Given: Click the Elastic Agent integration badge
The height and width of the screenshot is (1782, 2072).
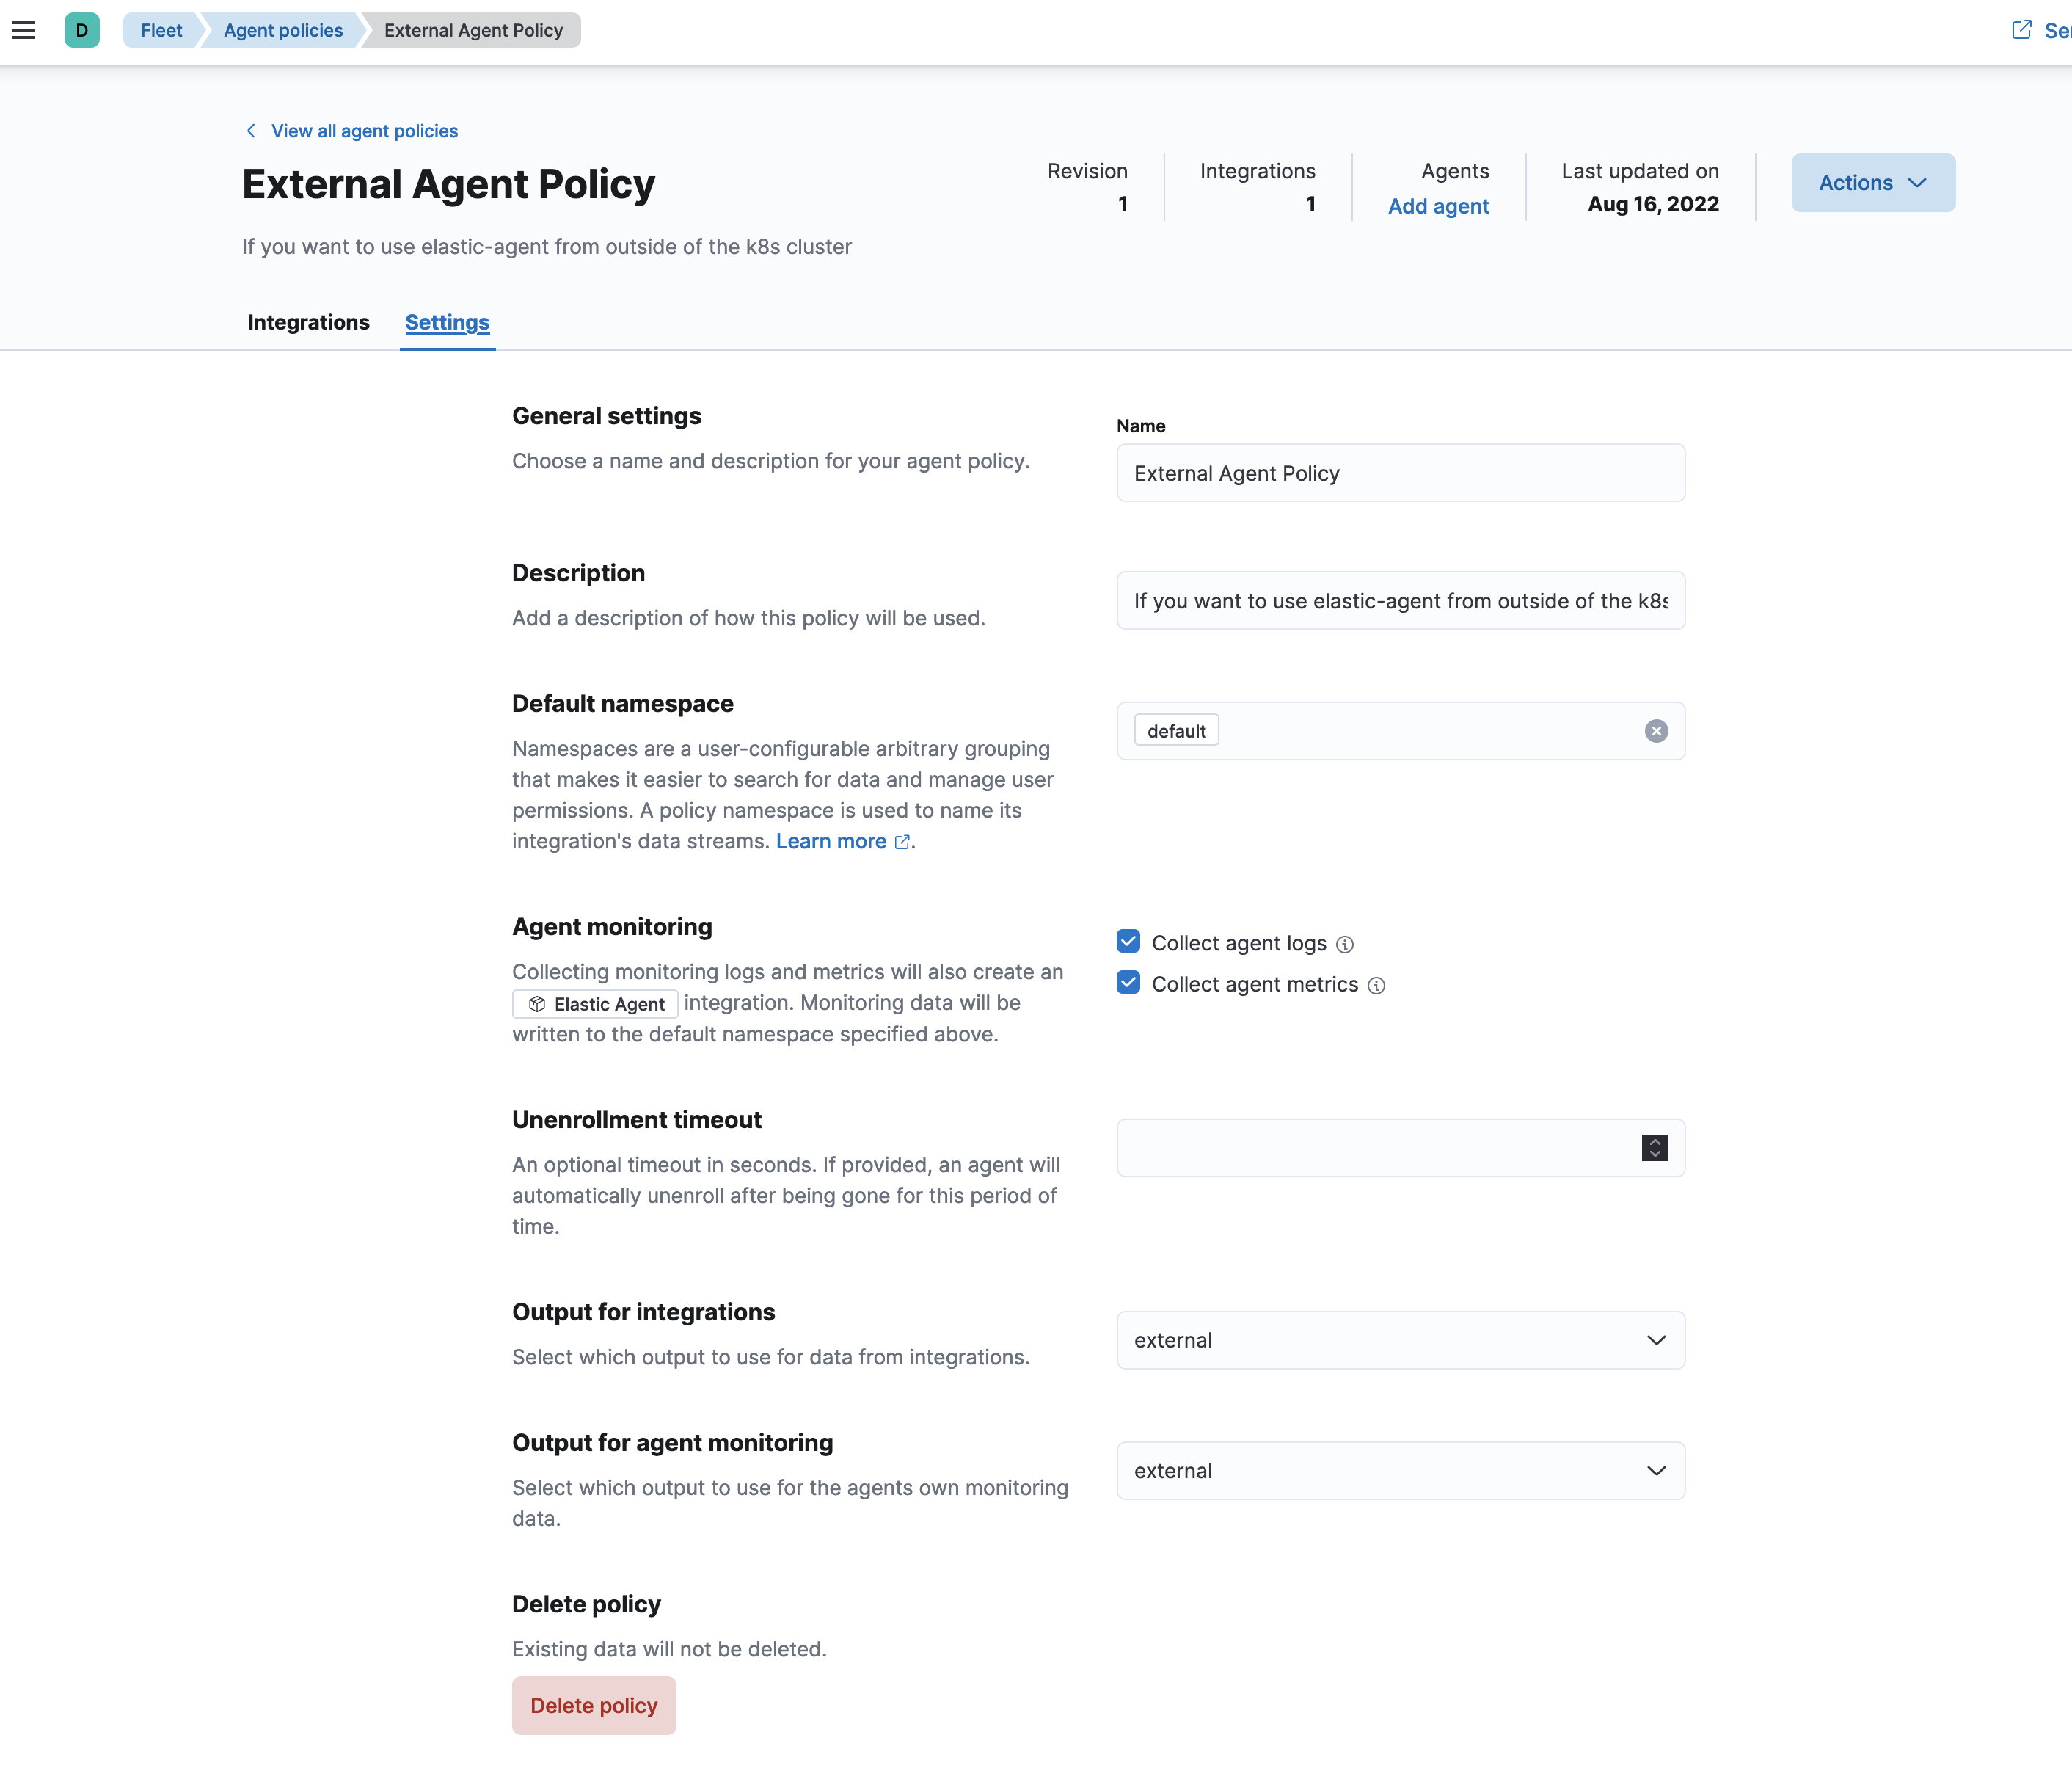Looking at the screenshot, I should pyautogui.click(x=596, y=1003).
